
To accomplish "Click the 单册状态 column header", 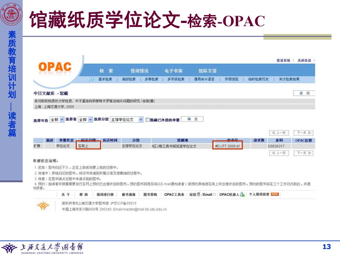I will [x=66, y=140].
